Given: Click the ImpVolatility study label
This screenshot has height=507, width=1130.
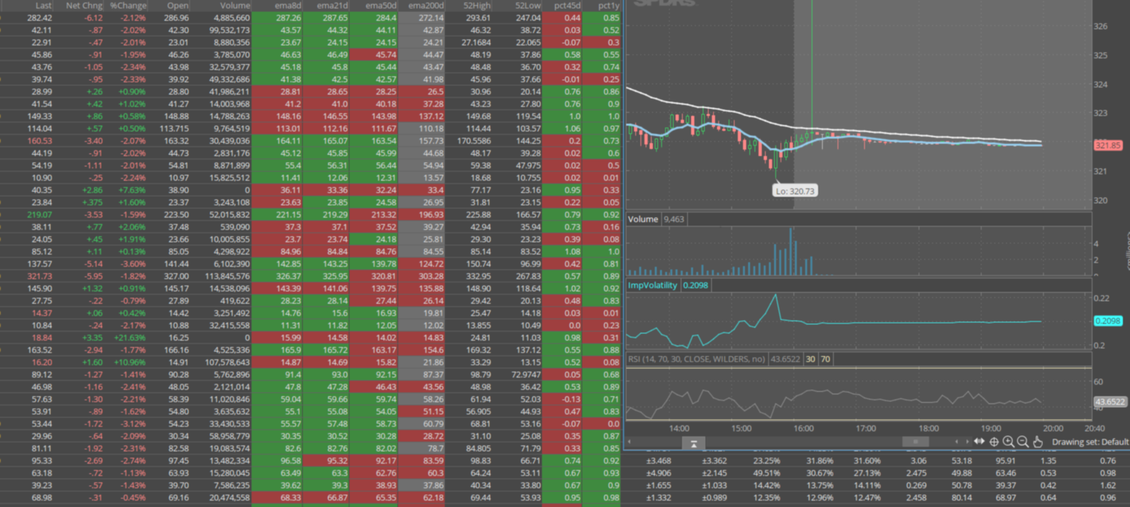Looking at the screenshot, I should pos(652,286).
